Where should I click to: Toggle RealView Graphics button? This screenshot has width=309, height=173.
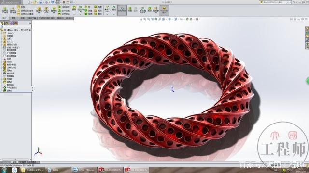164,10
